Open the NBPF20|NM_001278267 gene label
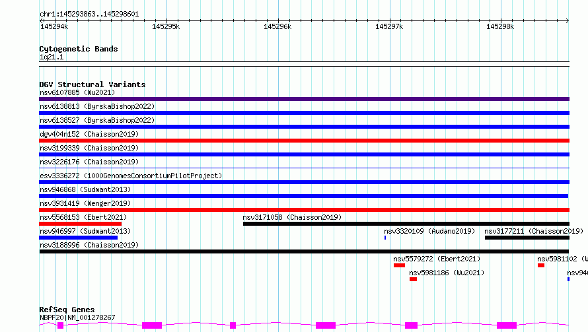Viewport: 588px width, 332px height. coord(77,317)
